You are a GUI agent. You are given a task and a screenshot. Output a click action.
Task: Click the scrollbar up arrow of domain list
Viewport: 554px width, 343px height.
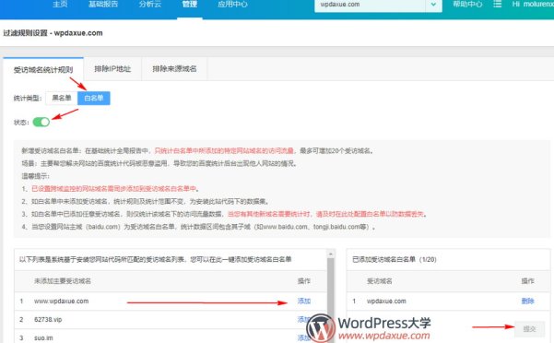click(331, 254)
